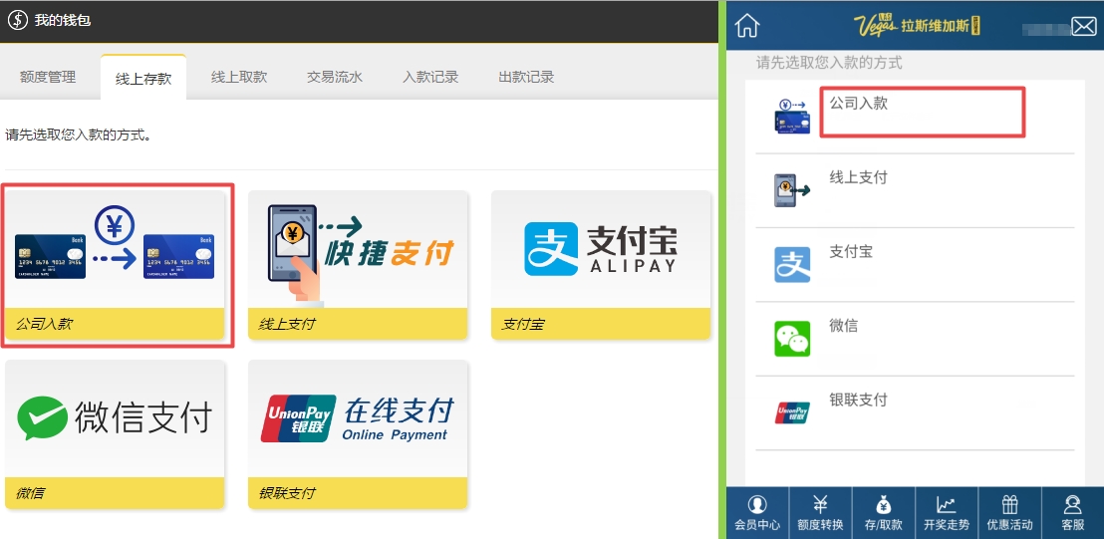
Task: Open the 出款记录 tab
Action: click(526, 77)
